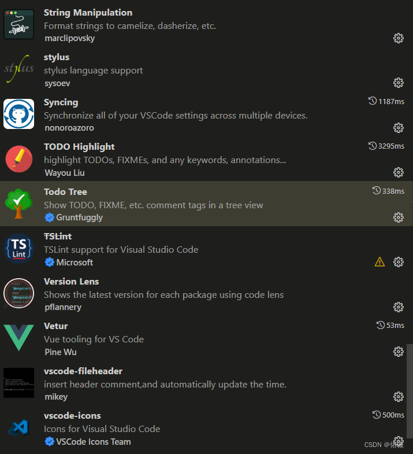Open manage gear for Vetur extension

pyautogui.click(x=398, y=352)
